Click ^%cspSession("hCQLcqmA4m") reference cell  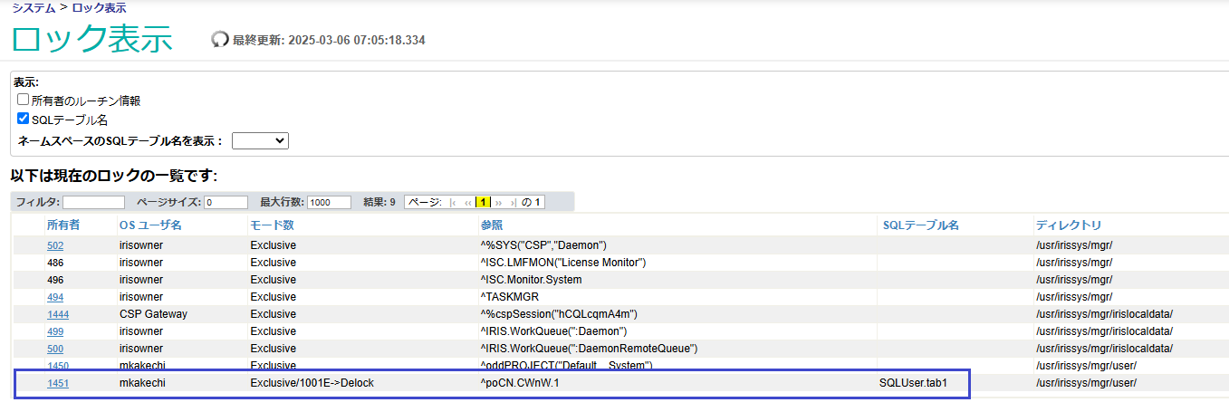coord(560,314)
